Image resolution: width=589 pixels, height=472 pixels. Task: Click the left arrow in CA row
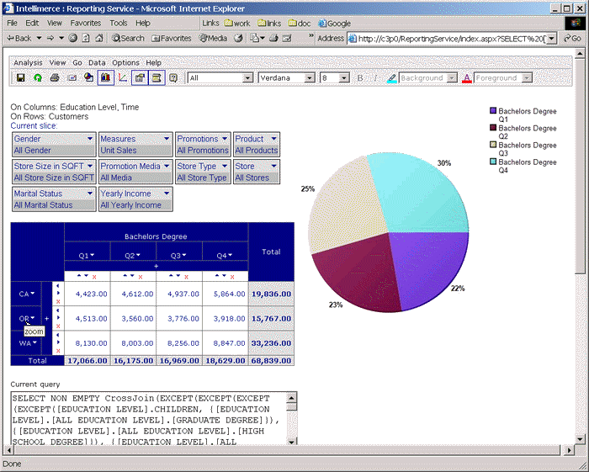click(58, 286)
